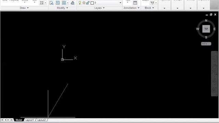Go to next layout tab arrow
This screenshot has width=219, height=123.
coord(8,120)
